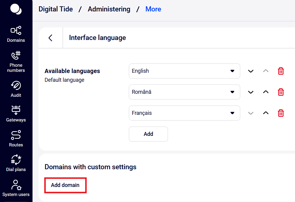Move English down in the list
The image size is (295, 202).
[250, 71]
